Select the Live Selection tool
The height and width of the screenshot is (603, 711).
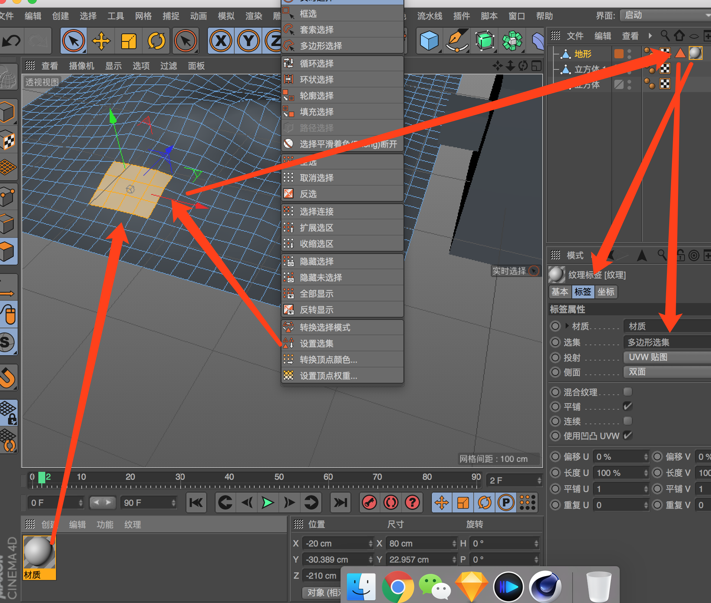tap(74, 41)
